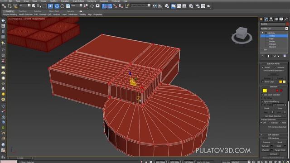Click the Select by Name icon
The width and height of the screenshot is (290, 163).
(39, 6)
